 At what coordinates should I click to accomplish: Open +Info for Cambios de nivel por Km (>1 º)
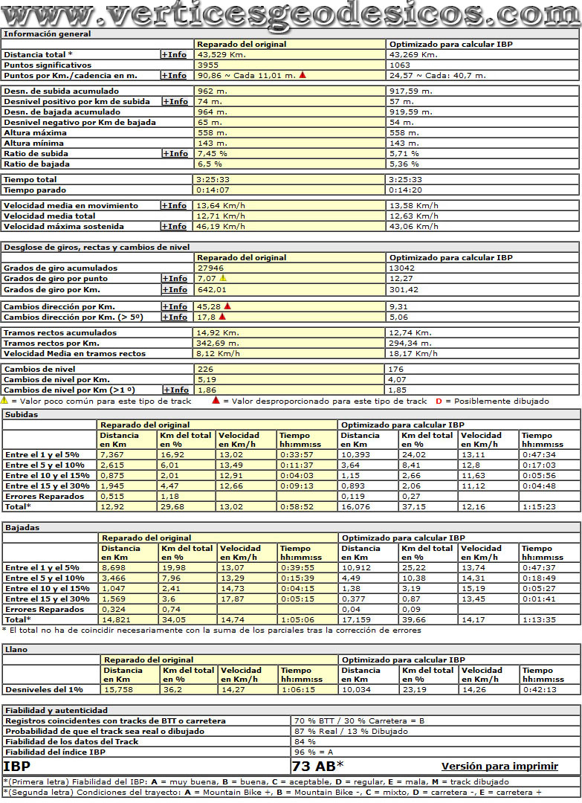point(175,390)
